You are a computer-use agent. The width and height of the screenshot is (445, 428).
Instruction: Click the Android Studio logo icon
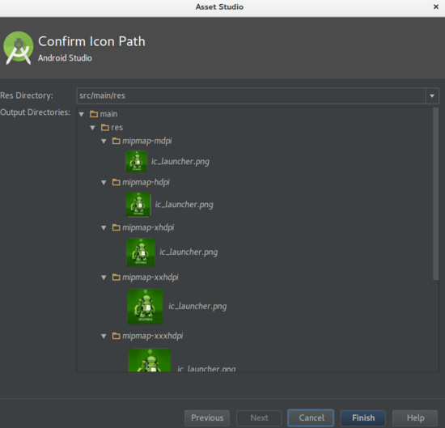[x=18, y=48]
